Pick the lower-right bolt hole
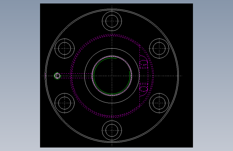The image size is (233, 151). pos(159,103)
